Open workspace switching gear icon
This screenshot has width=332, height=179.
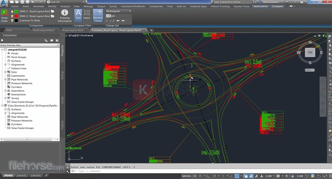[278, 176]
